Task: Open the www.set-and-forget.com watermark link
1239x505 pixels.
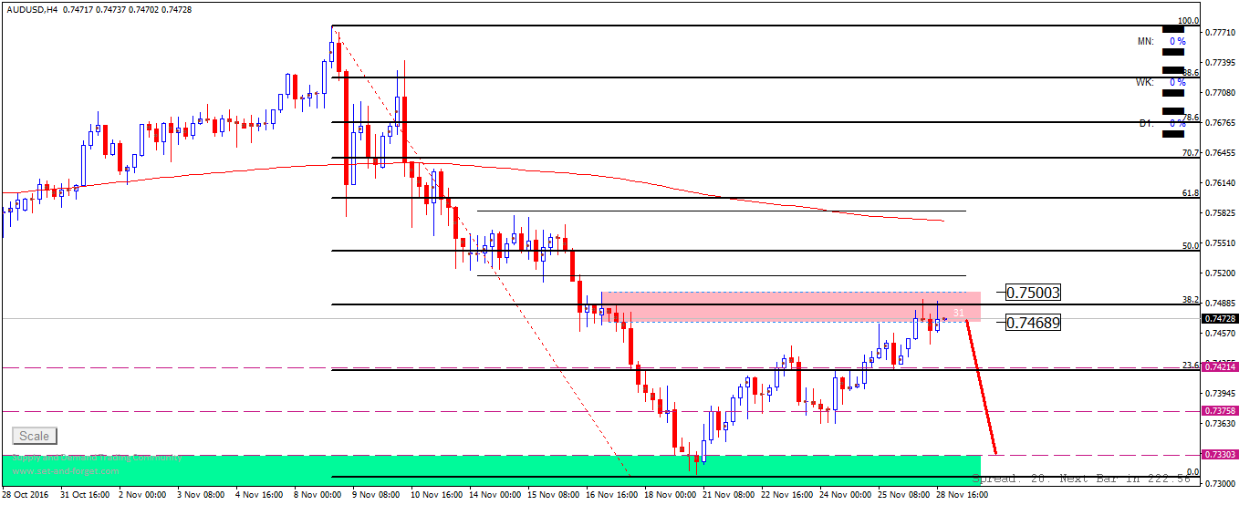Action: [66, 470]
